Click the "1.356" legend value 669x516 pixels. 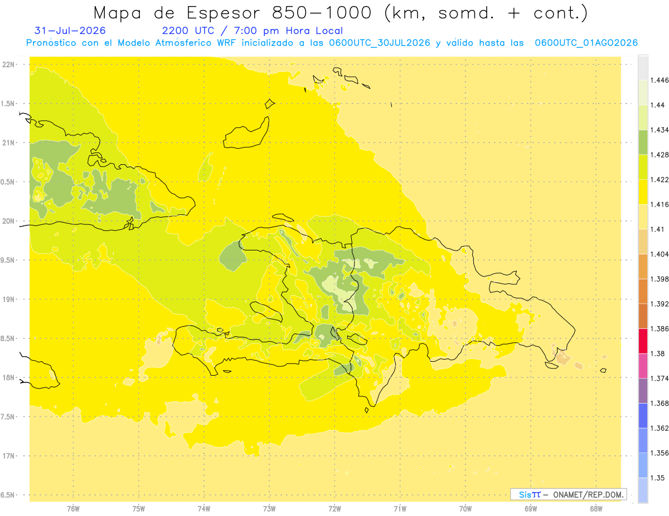(661, 453)
